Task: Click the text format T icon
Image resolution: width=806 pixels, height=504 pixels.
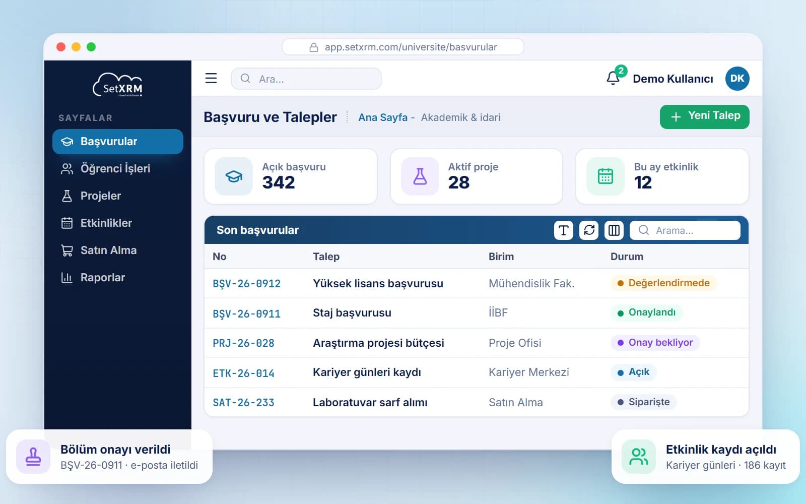Action: click(x=564, y=230)
